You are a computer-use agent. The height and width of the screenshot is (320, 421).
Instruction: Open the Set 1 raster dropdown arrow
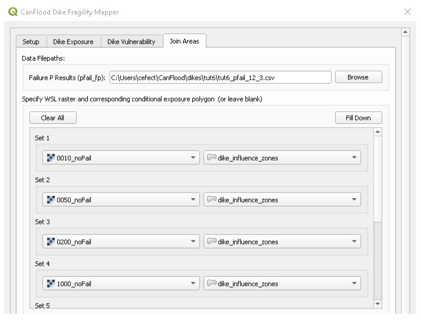193,158
